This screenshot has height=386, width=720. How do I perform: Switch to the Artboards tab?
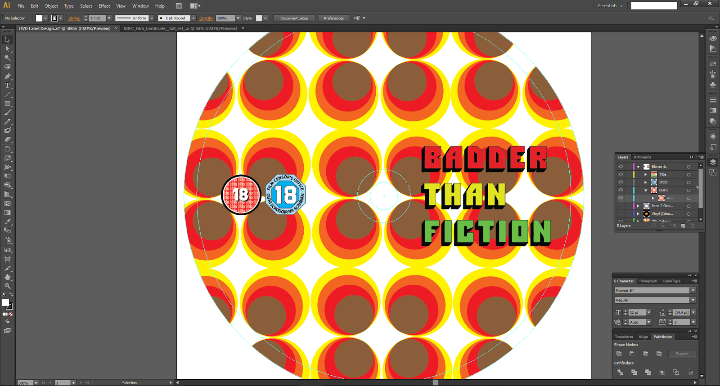click(642, 157)
